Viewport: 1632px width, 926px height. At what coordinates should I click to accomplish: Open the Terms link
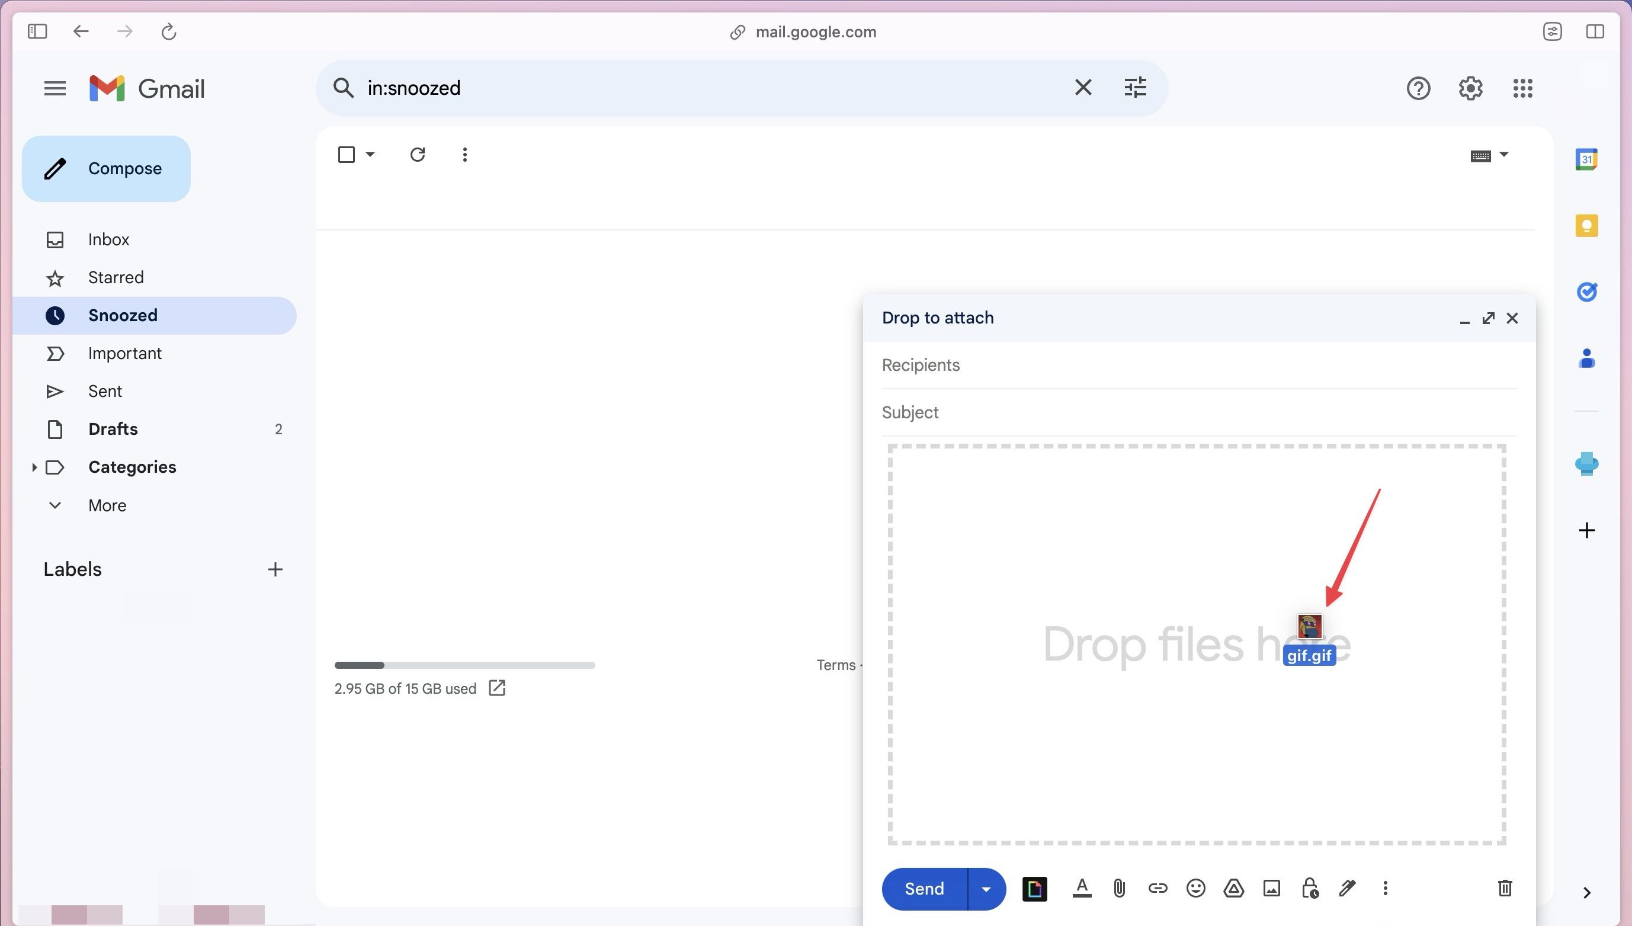pyautogui.click(x=836, y=665)
